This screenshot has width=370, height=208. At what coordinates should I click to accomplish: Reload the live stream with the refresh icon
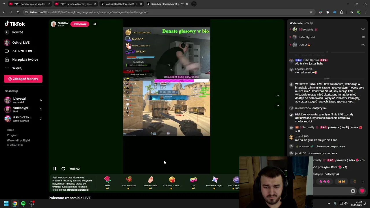tap(63, 169)
